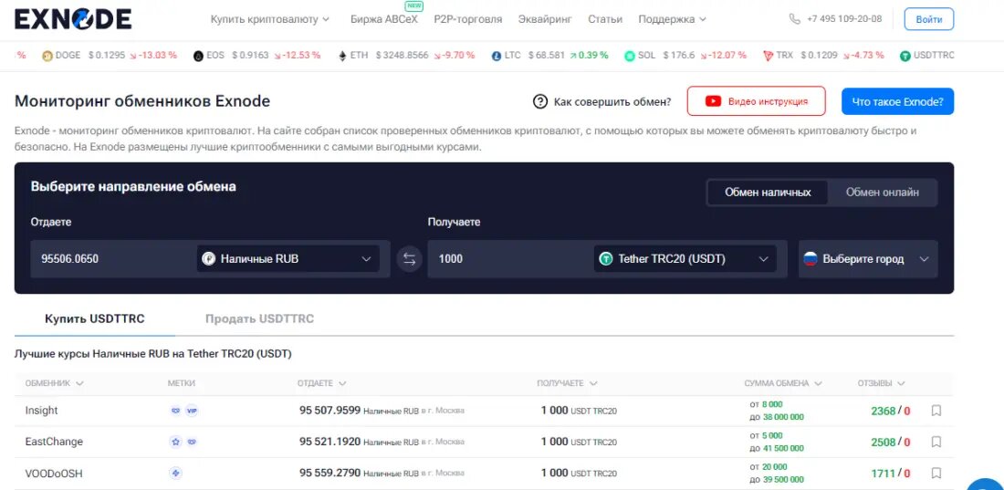Open Биржа ABCeX menu item
This screenshot has height=490, width=1004.
pos(384,19)
